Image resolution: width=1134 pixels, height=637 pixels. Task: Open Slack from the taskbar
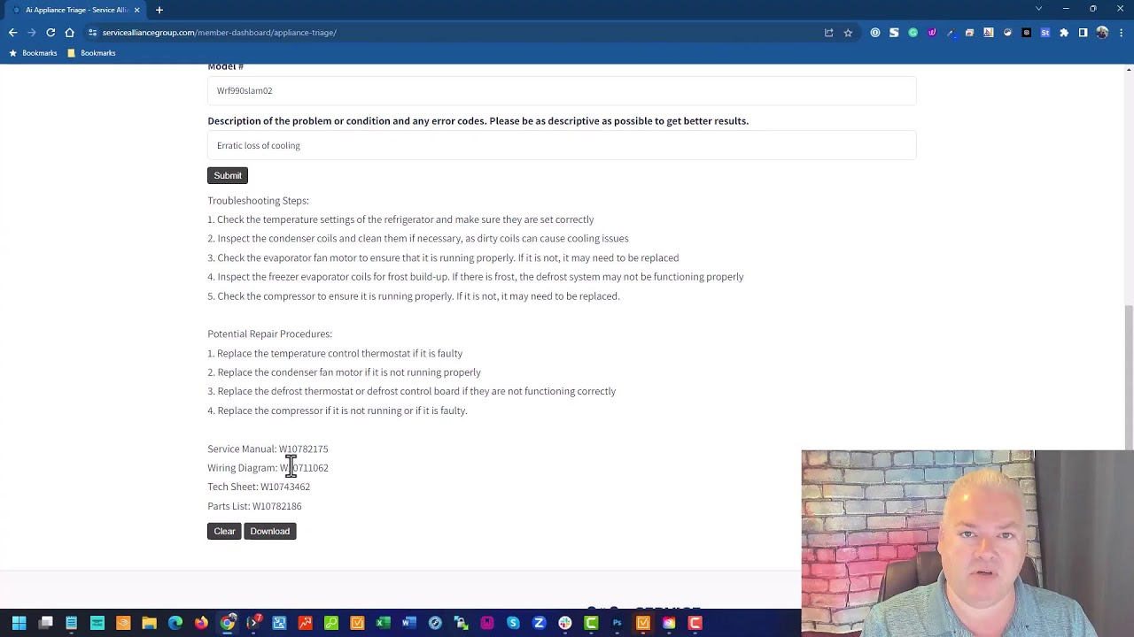[565, 623]
